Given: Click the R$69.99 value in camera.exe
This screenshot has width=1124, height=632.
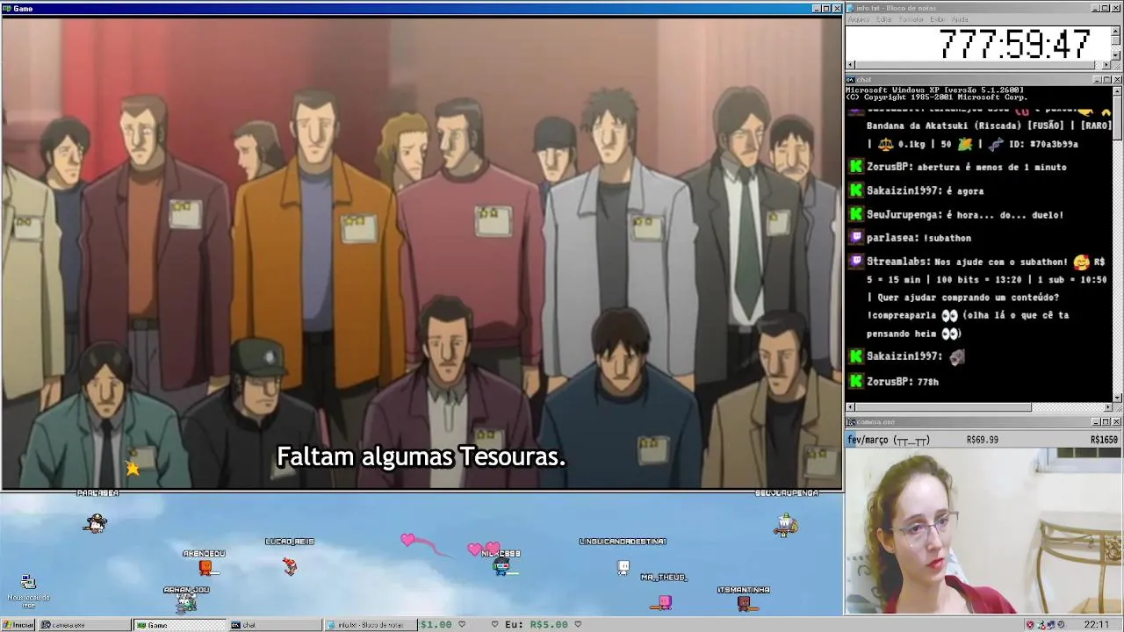Looking at the screenshot, I should 983,440.
